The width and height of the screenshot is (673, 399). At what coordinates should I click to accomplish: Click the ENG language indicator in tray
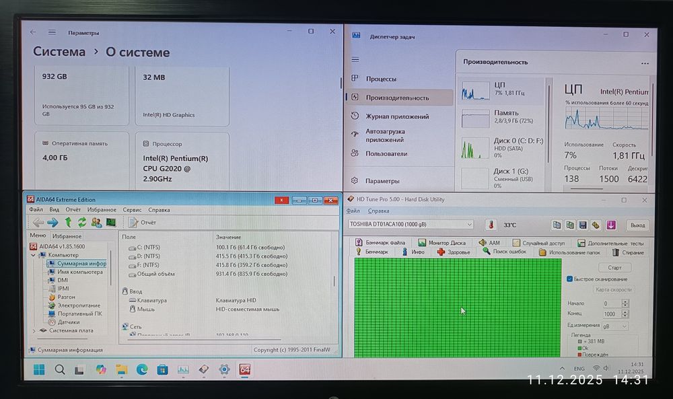579,369
